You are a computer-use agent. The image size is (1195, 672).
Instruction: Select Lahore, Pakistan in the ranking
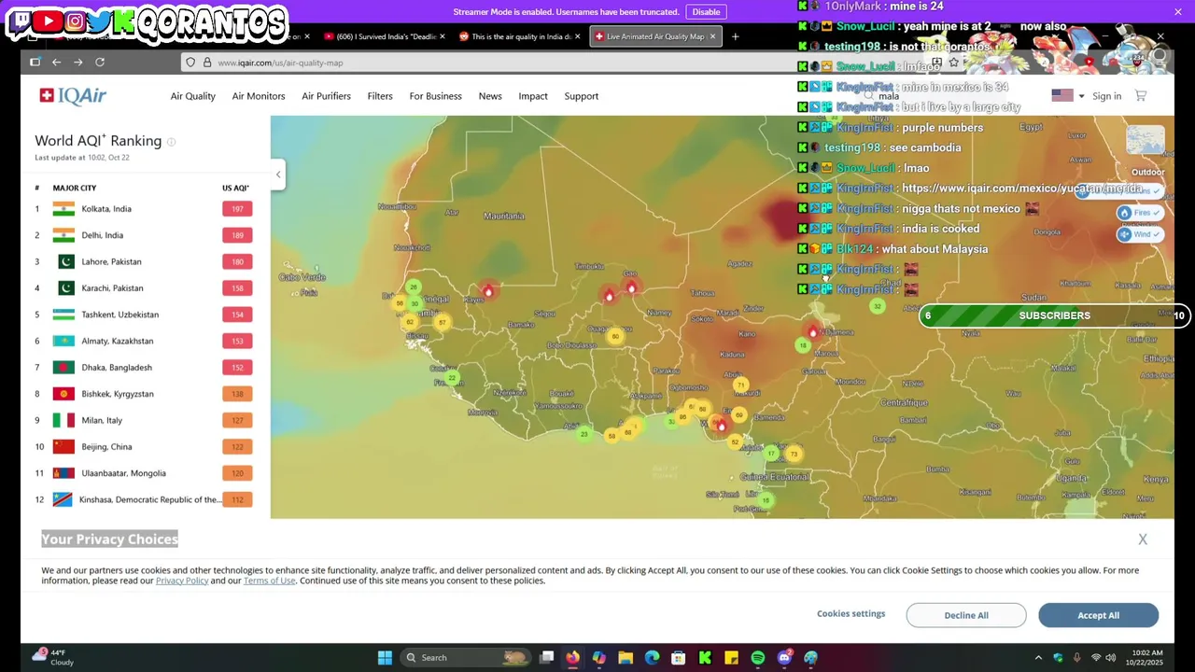(x=144, y=261)
